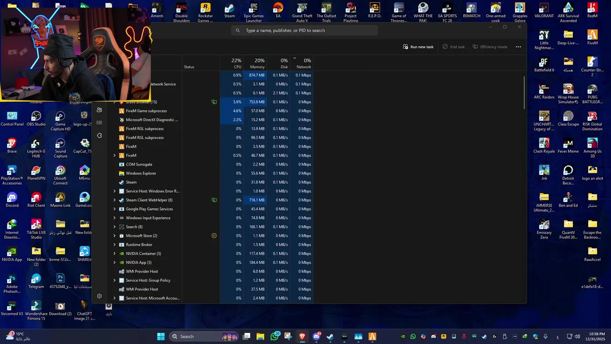Viewport: 611px width, 344px height.
Task: Sort processes by the Network column
Action: 302,63
